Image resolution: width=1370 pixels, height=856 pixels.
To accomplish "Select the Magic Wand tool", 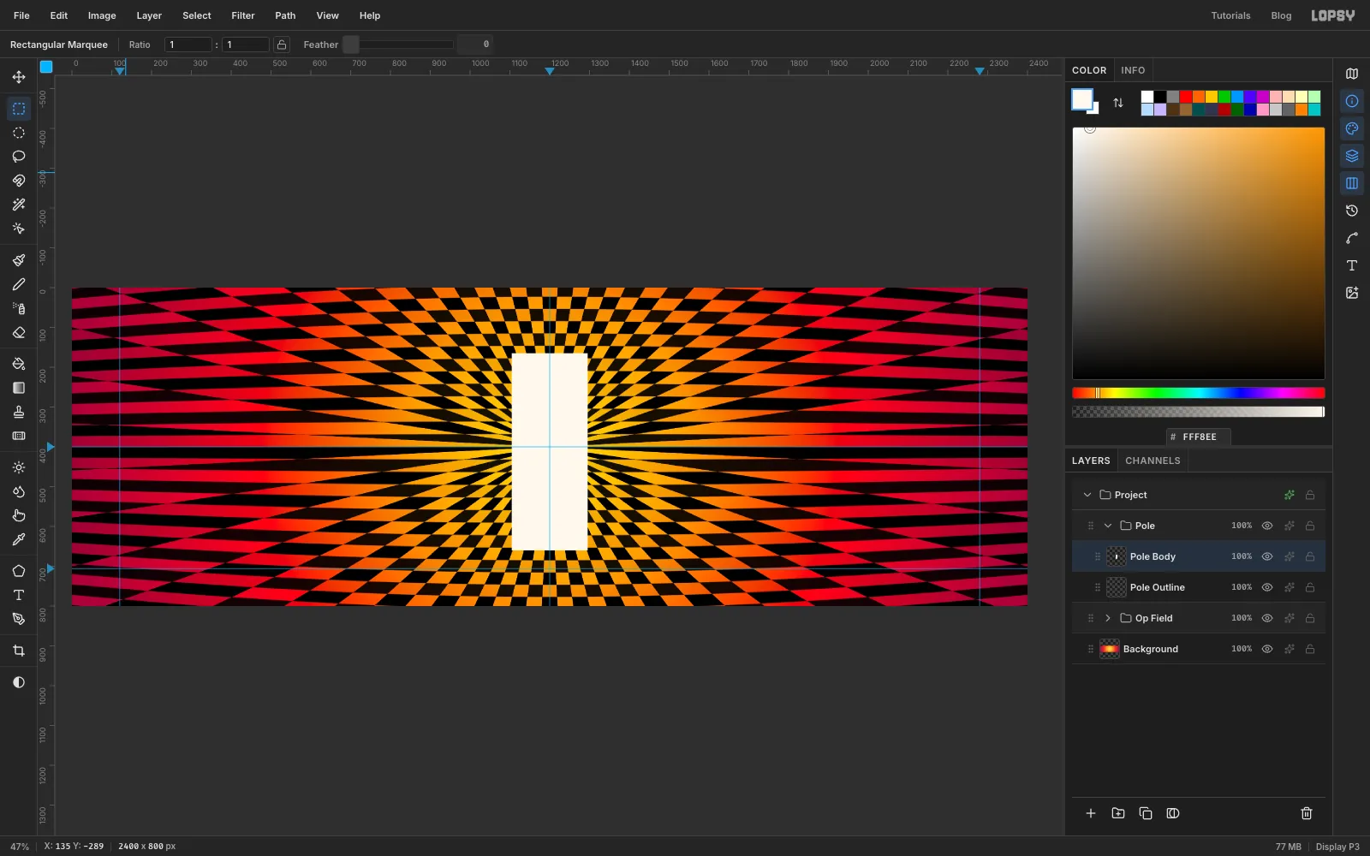I will [x=19, y=205].
